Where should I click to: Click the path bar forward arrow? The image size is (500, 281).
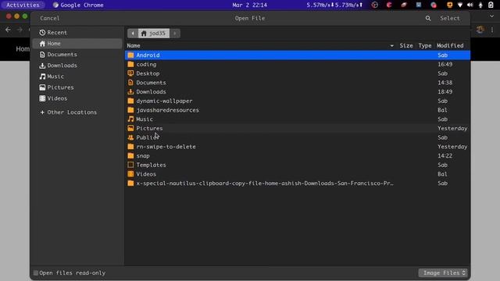(175, 33)
